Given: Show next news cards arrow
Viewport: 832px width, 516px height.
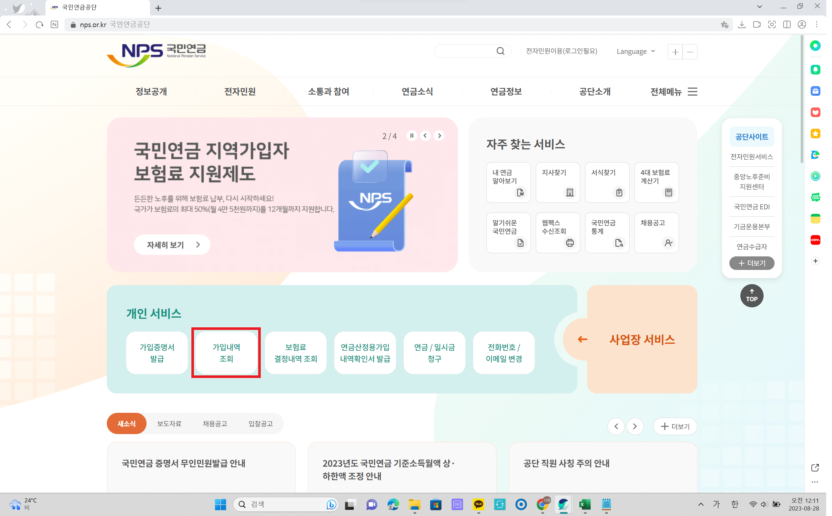Looking at the screenshot, I should tap(635, 427).
